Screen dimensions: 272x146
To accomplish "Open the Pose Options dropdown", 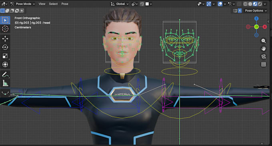I will tap(256, 11).
